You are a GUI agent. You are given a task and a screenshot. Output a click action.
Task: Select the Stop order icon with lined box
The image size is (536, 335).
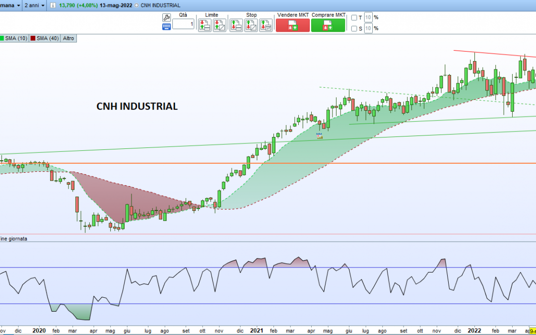pos(236,25)
